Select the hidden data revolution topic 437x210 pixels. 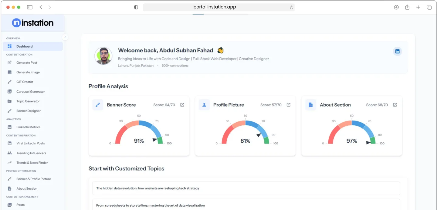click(x=246, y=188)
